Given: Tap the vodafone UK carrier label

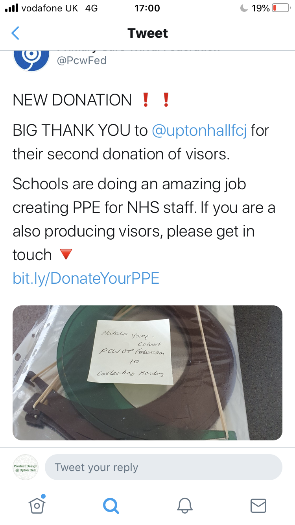Looking at the screenshot, I should pyautogui.click(x=50, y=8).
